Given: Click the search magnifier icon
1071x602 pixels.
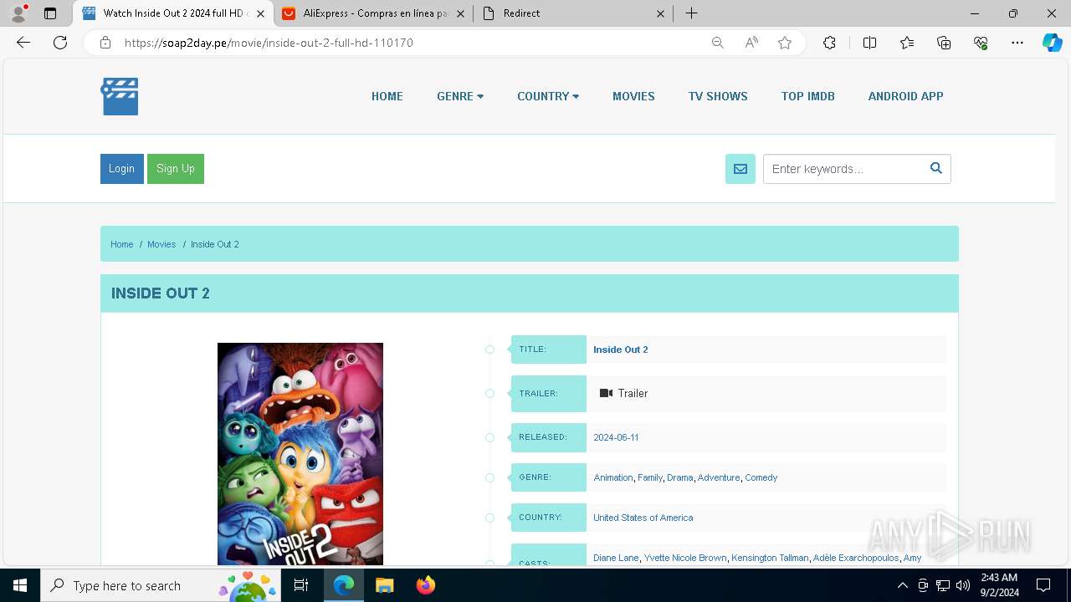Looking at the screenshot, I should coord(936,168).
